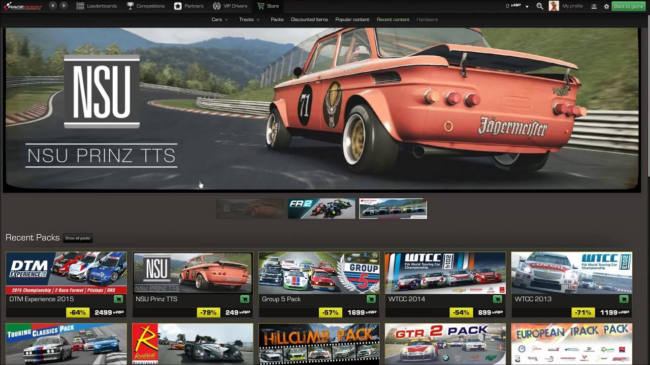Click the 249 vRP price

coord(238,312)
